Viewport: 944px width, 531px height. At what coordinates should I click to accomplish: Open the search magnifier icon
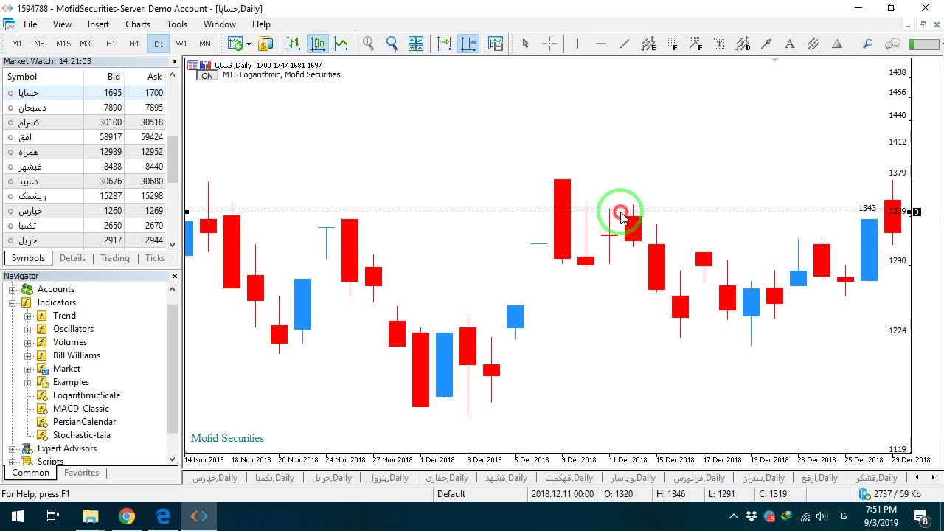click(867, 44)
